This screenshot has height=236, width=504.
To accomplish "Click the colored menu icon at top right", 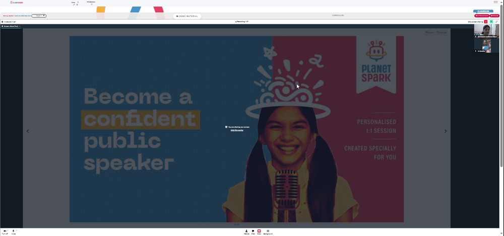I will [495, 2].
